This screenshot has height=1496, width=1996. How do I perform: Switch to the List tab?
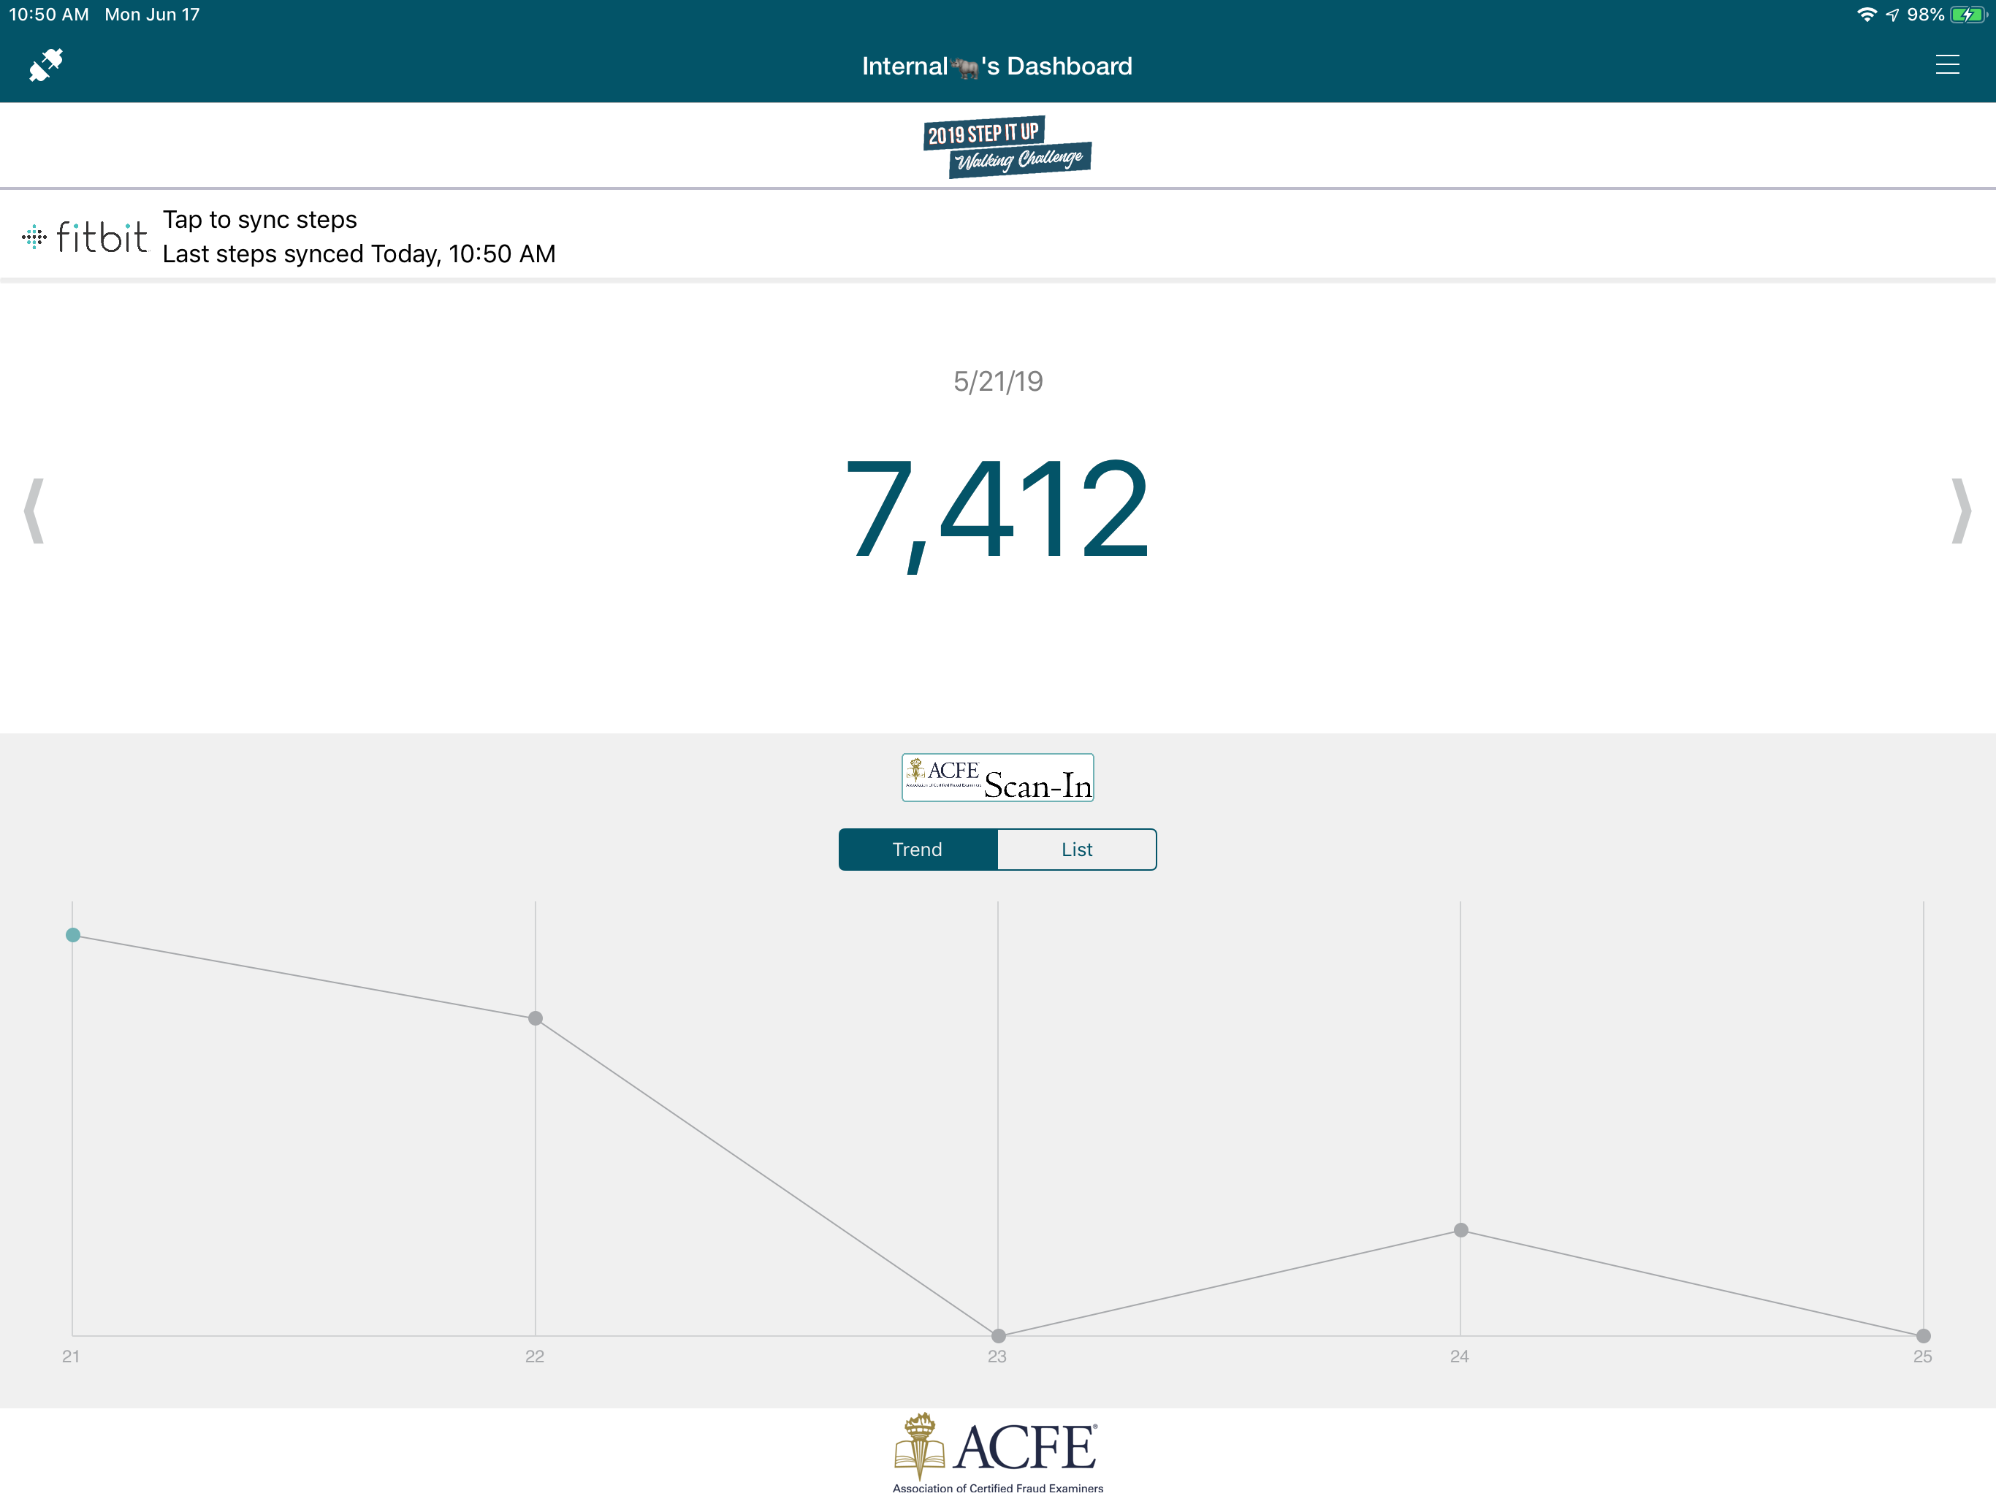(1076, 849)
